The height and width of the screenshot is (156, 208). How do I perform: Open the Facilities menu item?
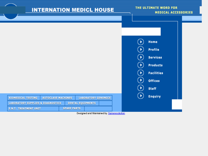click(156, 73)
